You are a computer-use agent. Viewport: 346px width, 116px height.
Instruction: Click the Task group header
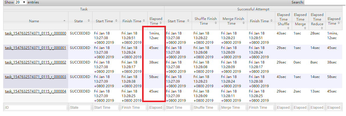pyautogui.click(x=84, y=9)
